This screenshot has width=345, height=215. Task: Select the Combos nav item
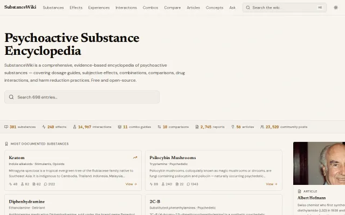[150, 8]
